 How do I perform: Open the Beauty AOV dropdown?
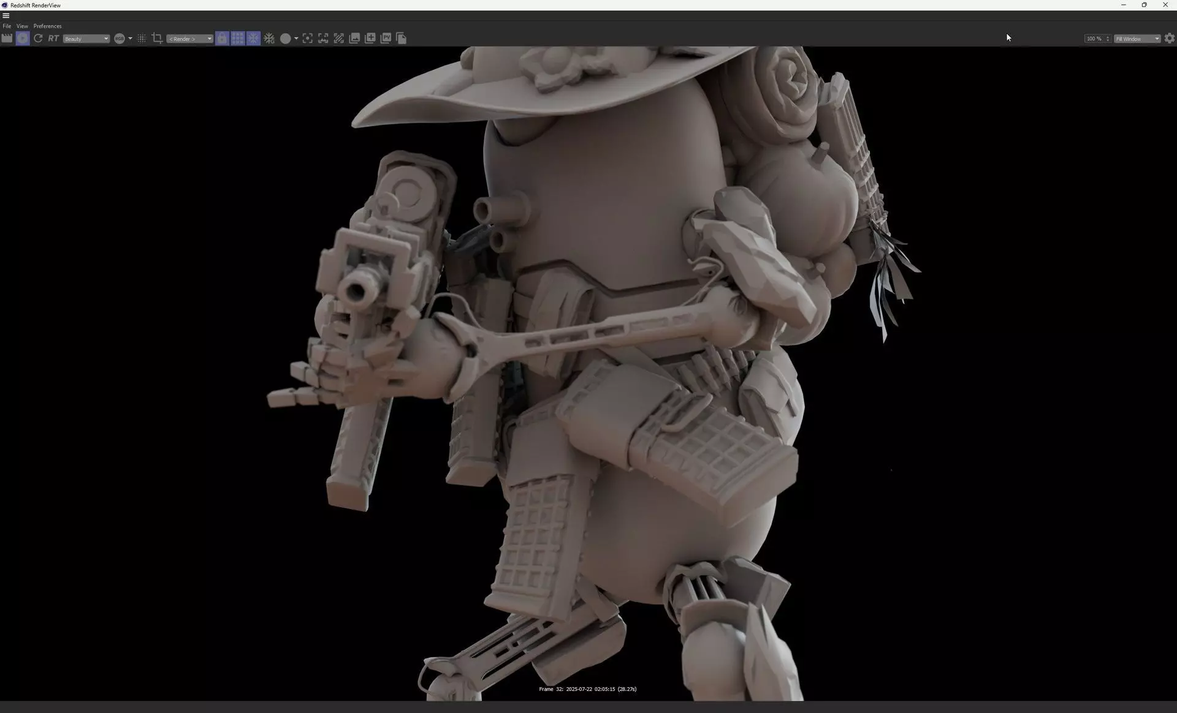tap(86, 39)
